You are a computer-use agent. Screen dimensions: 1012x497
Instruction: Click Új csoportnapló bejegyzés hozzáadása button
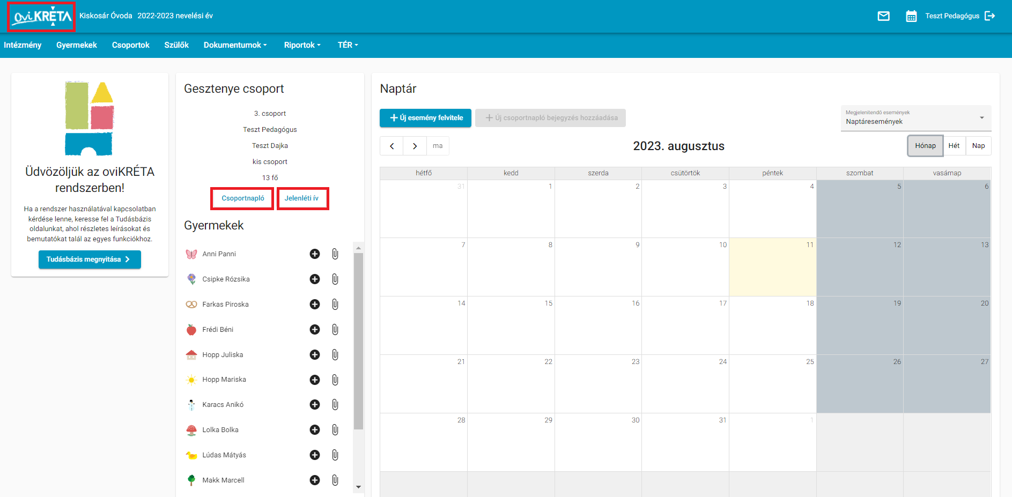coord(550,118)
